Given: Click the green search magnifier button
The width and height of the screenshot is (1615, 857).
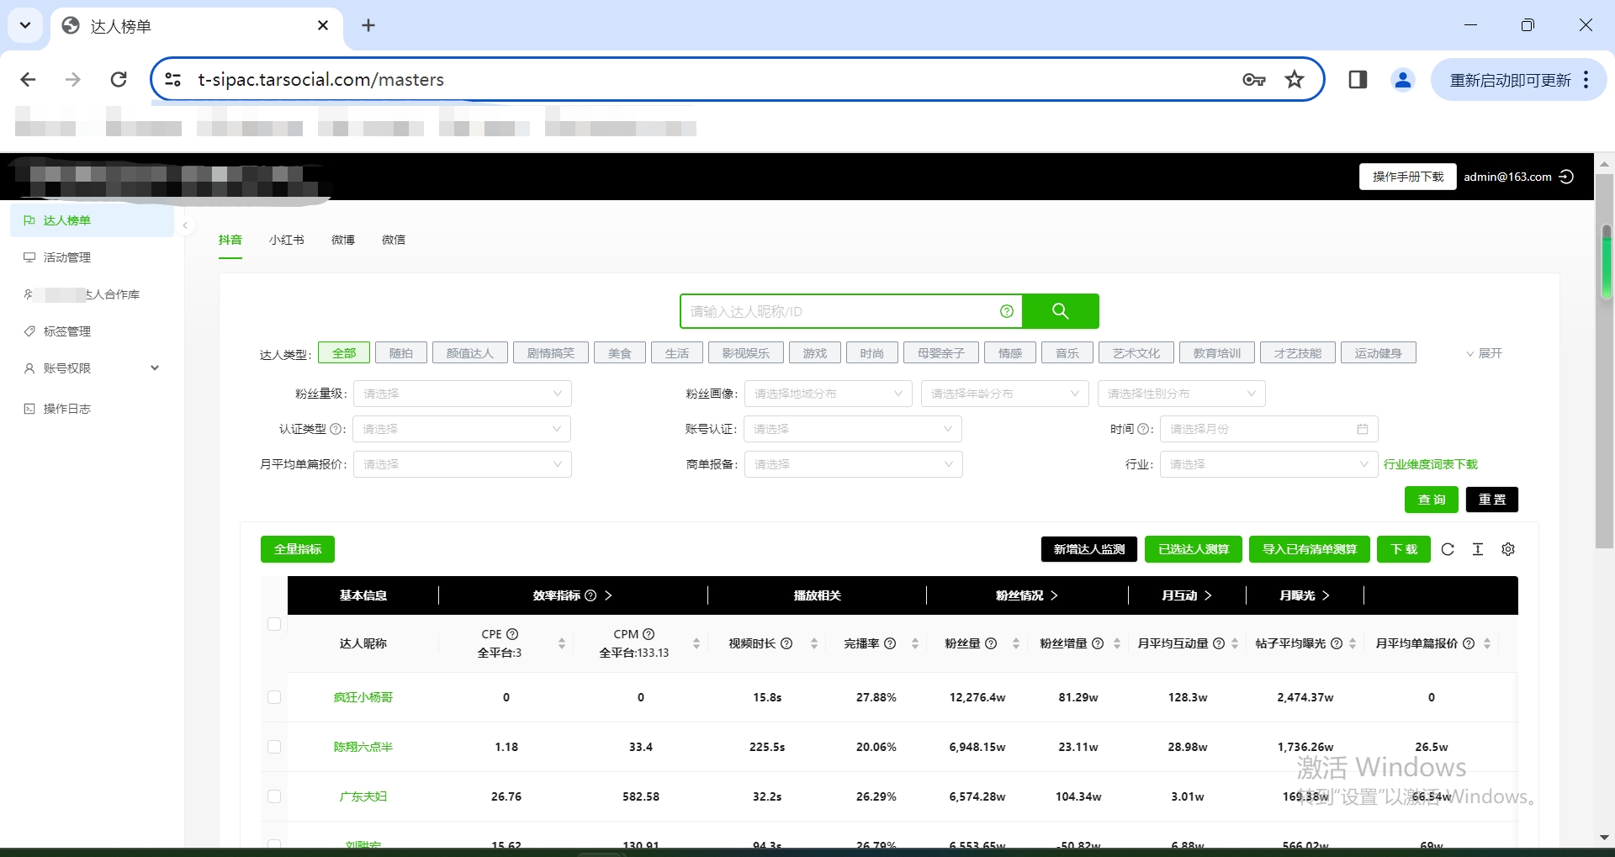Looking at the screenshot, I should [x=1060, y=311].
